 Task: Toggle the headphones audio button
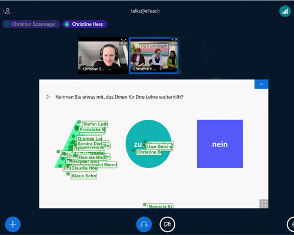pos(144,224)
